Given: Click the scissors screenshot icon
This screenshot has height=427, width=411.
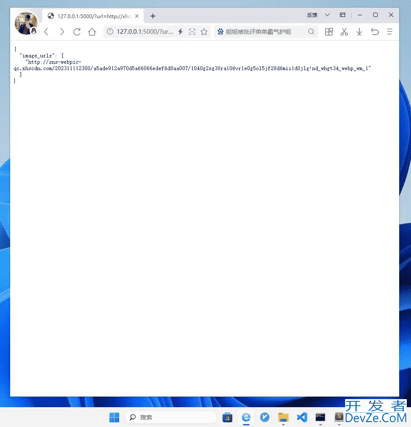Looking at the screenshot, I should tap(344, 32).
